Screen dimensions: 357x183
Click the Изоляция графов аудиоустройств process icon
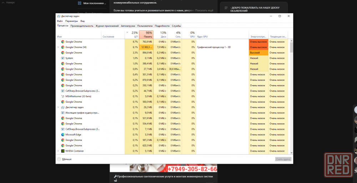coord(62,113)
